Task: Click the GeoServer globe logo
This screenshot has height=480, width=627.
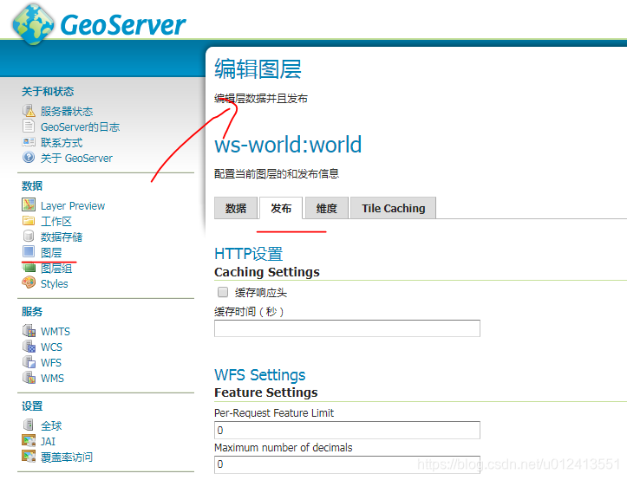Action: tap(33, 24)
